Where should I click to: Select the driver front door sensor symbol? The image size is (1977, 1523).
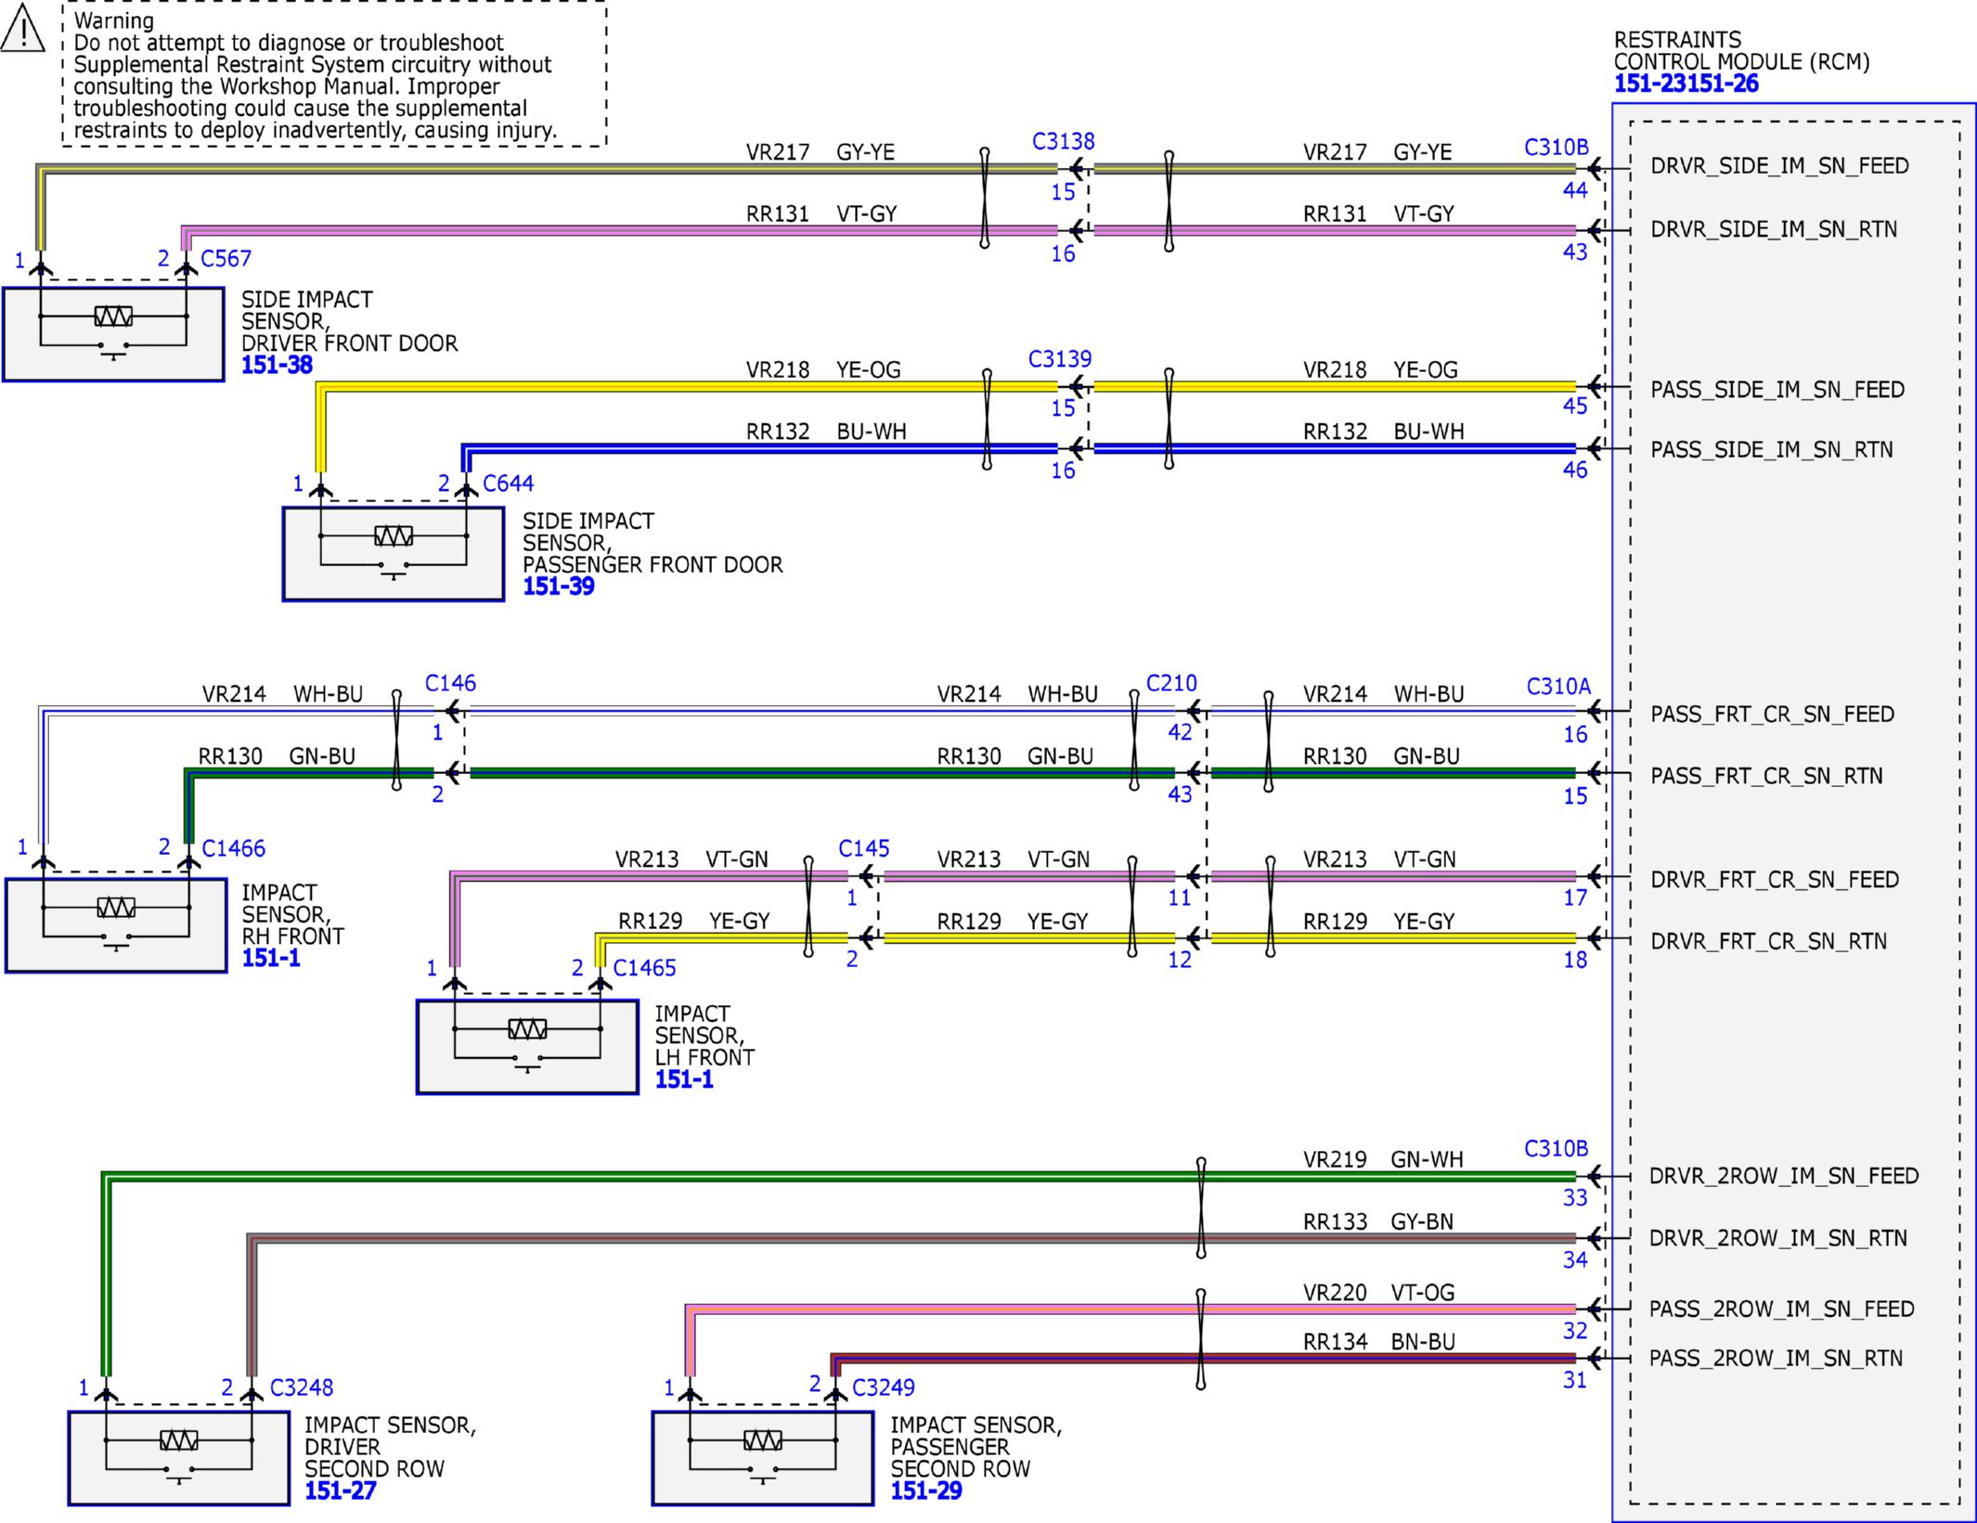click(x=113, y=334)
